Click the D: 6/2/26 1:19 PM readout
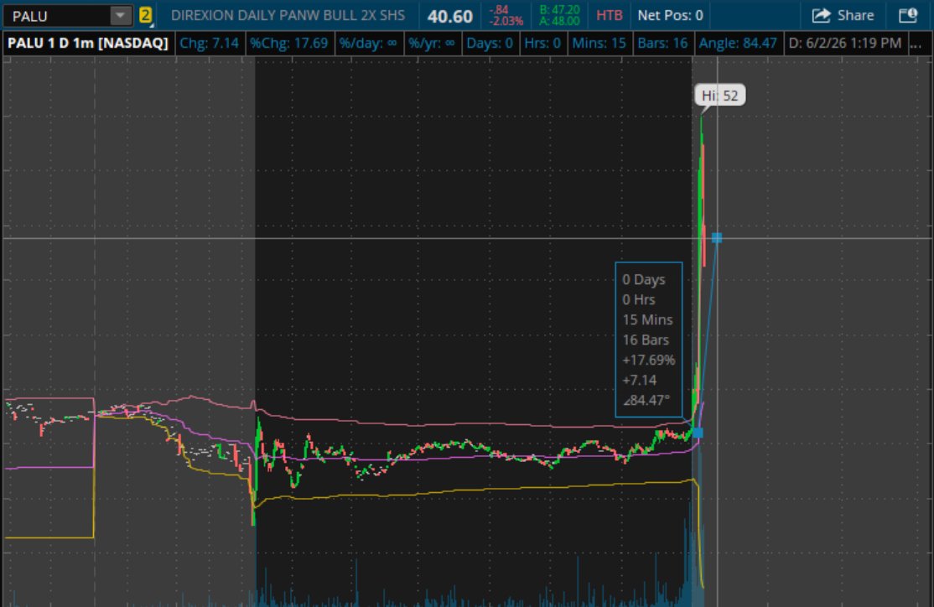Image resolution: width=934 pixels, height=607 pixels. 844,43
